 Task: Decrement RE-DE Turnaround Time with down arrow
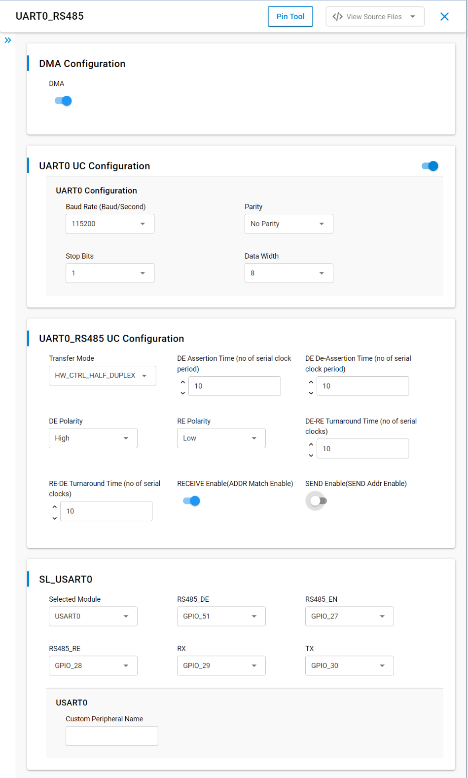tap(55, 518)
